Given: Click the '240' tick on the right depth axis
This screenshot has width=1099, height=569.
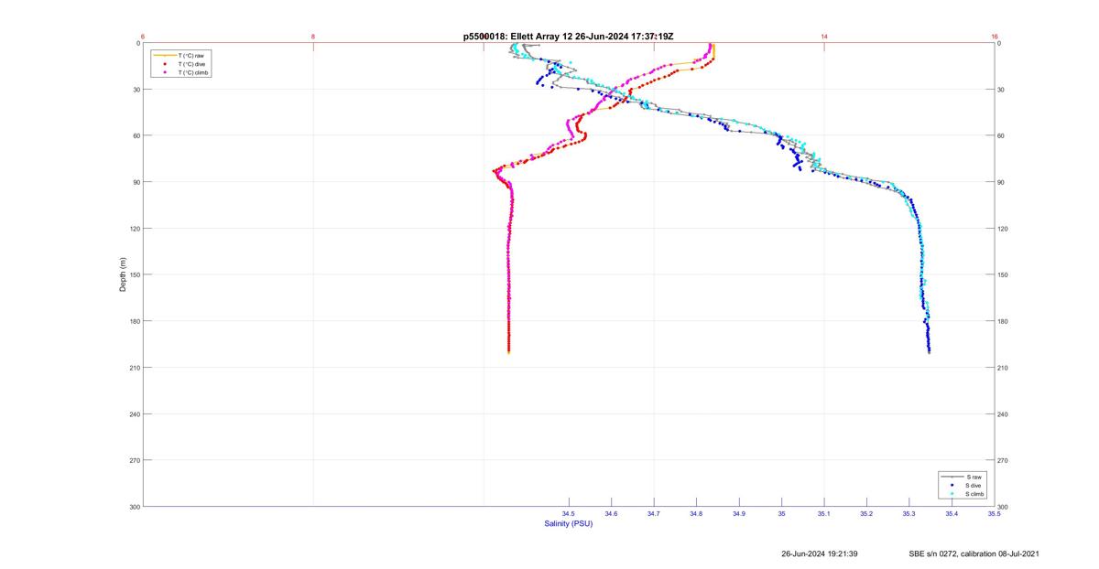Looking at the screenshot, I should 1003,414.
